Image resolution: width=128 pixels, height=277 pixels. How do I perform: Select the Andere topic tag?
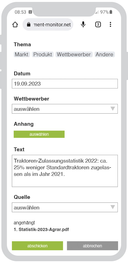[105, 54]
